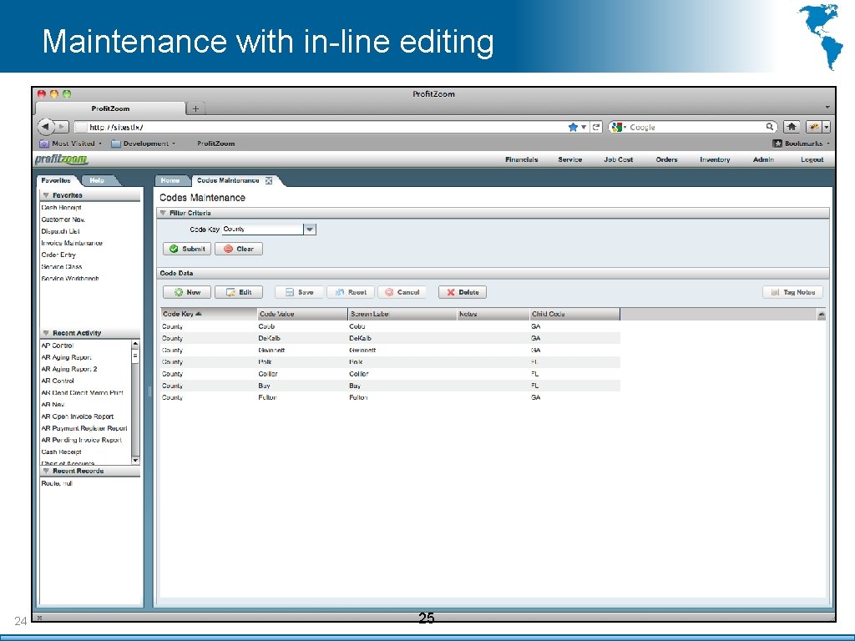Click the Save button
The height and width of the screenshot is (641, 855).
tap(300, 293)
